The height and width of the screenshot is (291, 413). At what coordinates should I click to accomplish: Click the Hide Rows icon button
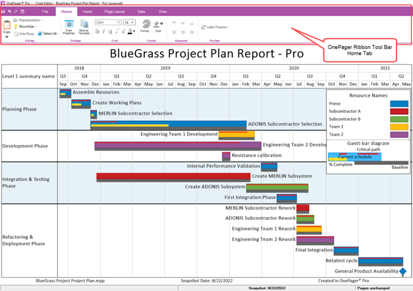(x=24, y=34)
